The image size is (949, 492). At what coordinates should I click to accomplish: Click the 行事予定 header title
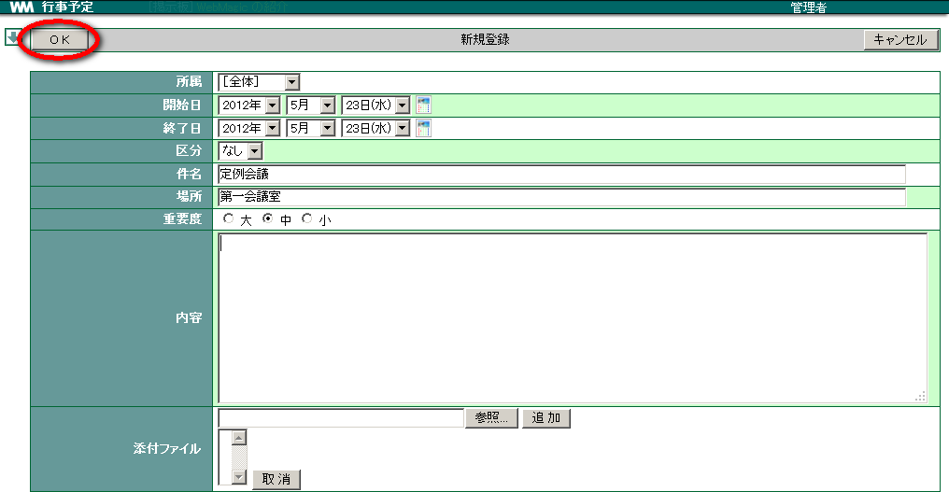68,7
